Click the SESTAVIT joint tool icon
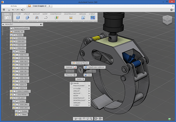 (x=37, y=18)
